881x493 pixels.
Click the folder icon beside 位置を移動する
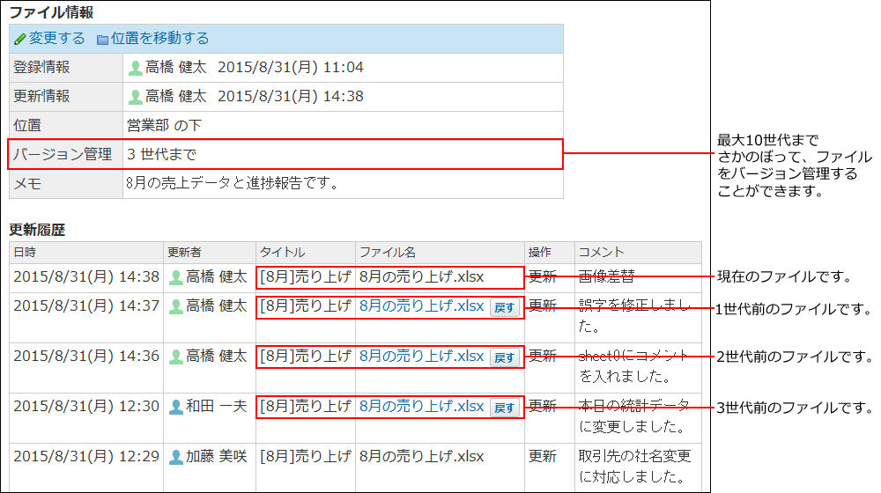102,40
